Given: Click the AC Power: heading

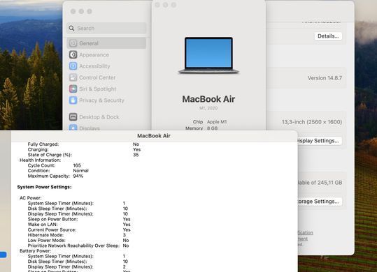Looking at the screenshot, I should click(31, 198).
